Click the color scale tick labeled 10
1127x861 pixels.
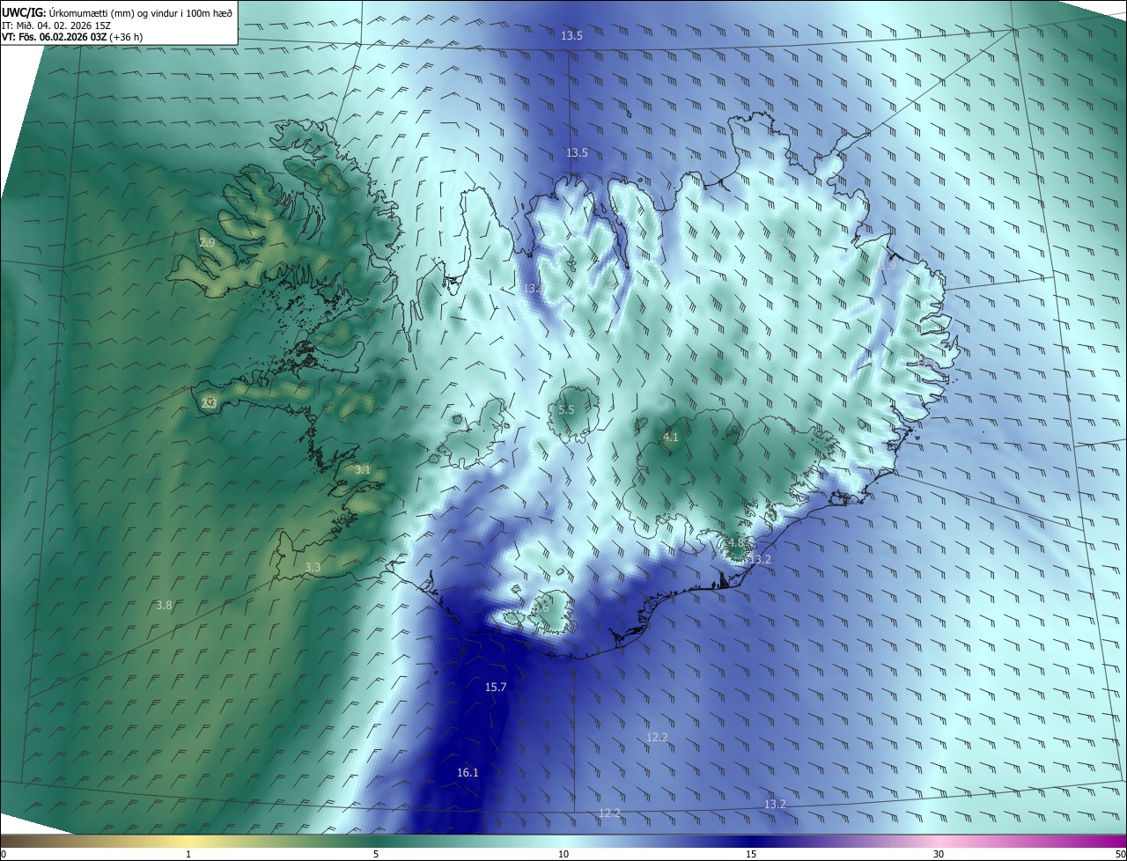click(x=563, y=855)
